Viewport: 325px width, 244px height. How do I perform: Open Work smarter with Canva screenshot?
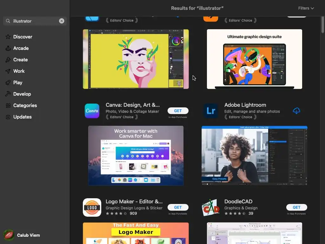click(136, 156)
